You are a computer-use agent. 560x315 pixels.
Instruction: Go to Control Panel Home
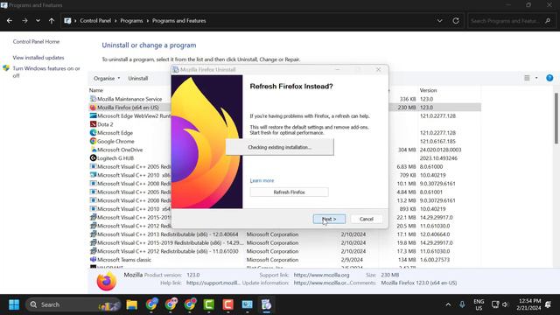click(36, 41)
